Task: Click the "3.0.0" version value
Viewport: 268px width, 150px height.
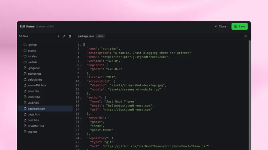Action: tap(112, 61)
